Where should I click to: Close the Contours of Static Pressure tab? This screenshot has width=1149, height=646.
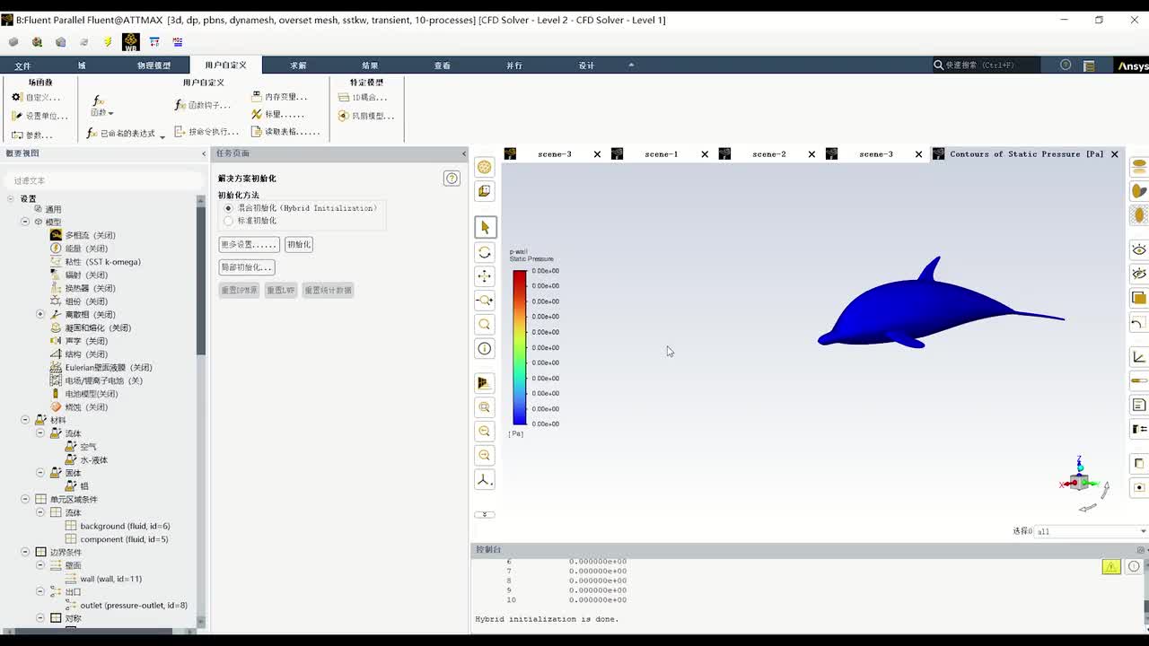(1115, 154)
